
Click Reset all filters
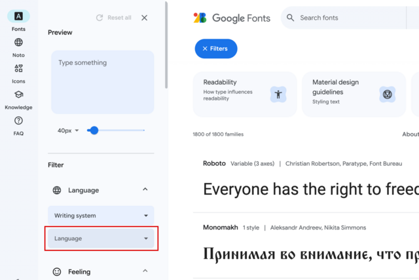(114, 18)
